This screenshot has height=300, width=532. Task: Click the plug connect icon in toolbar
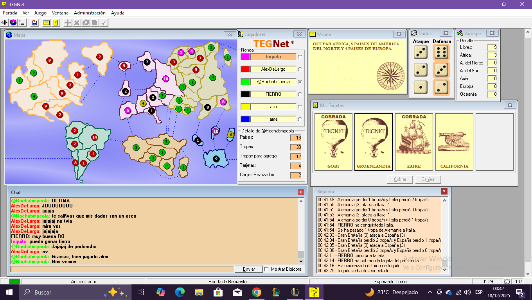coord(5,23)
